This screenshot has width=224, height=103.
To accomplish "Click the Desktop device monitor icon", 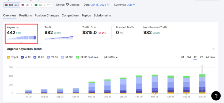I will (67, 5).
